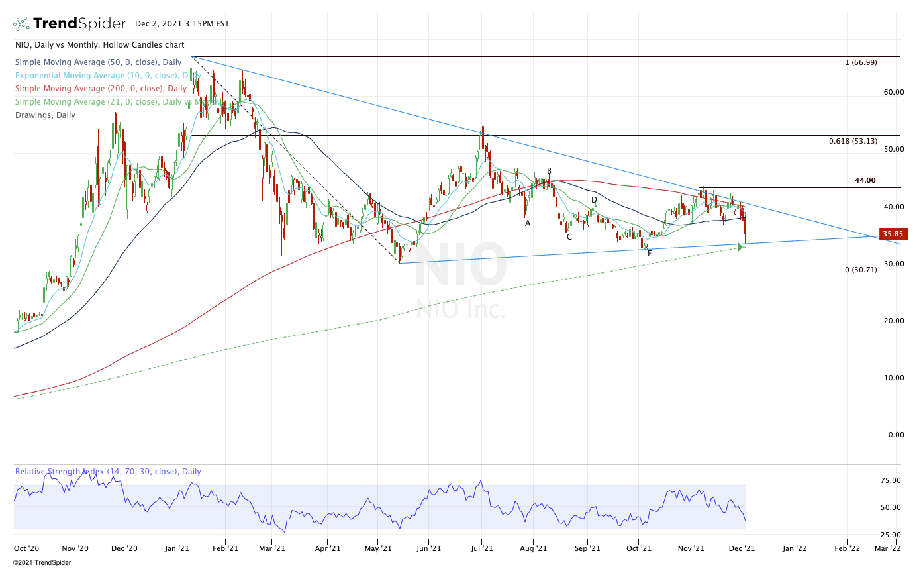Click the Dec '21 time axis label
The width and height of the screenshot is (921, 569).
pos(742,548)
